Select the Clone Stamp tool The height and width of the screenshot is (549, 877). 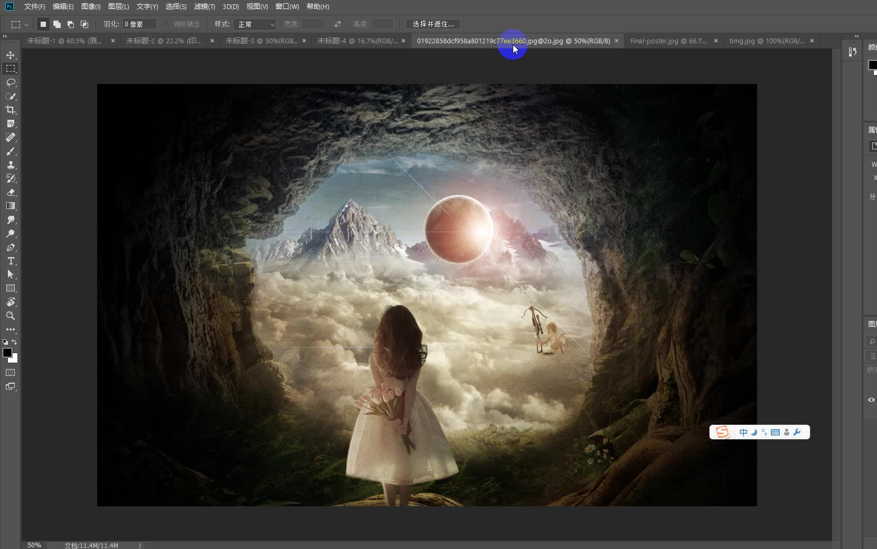click(11, 165)
